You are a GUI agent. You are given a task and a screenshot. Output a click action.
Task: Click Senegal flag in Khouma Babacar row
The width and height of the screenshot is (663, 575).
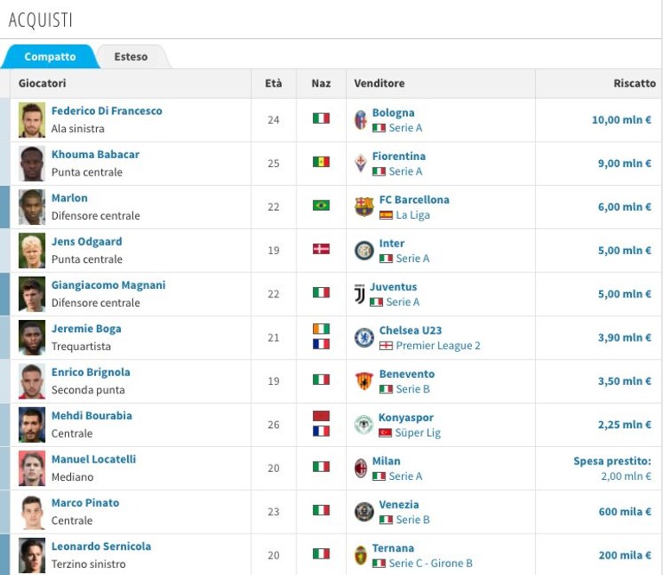point(321,162)
